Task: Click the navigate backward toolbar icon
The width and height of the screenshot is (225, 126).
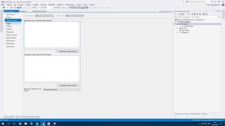Action: (4, 8)
